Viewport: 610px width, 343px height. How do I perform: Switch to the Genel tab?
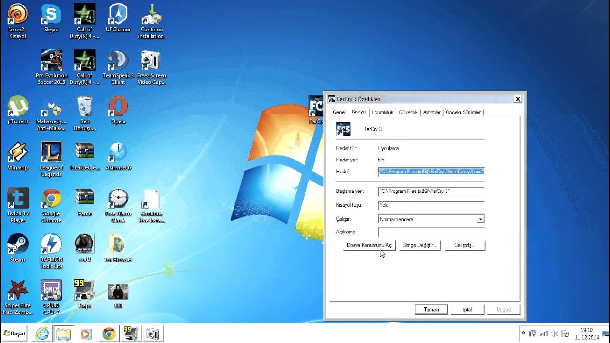coord(339,112)
